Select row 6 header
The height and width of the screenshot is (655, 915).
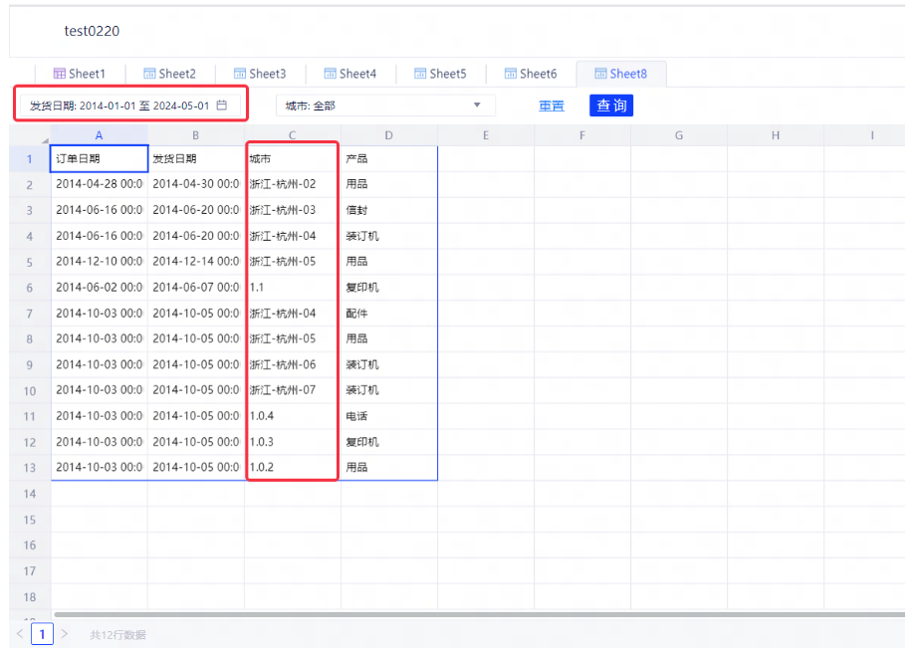(30, 288)
